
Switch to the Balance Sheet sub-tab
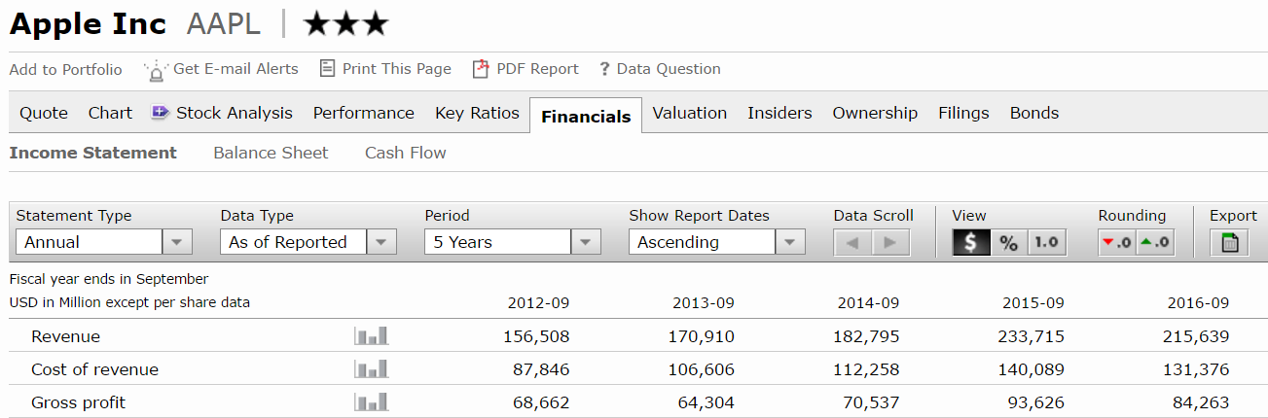pos(271,153)
